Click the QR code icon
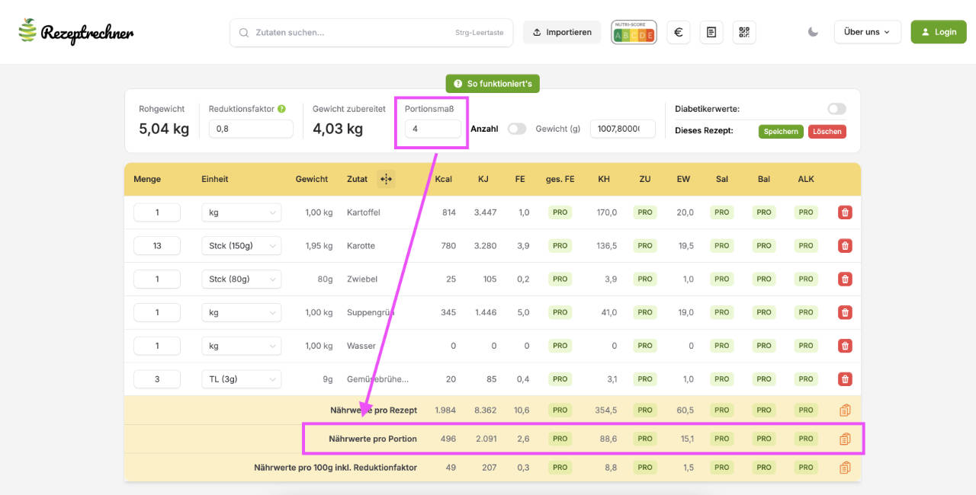Image resolution: width=976 pixels, height=495 pixels. coord(744,32)
